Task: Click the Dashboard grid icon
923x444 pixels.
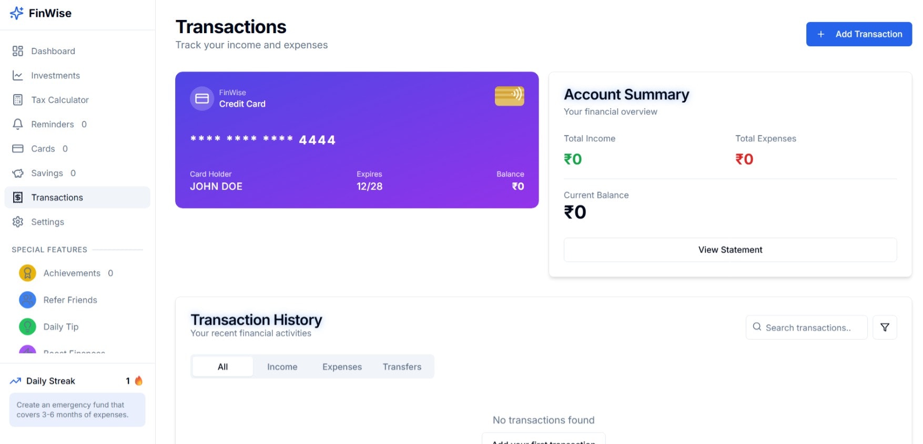Action: 18,51
